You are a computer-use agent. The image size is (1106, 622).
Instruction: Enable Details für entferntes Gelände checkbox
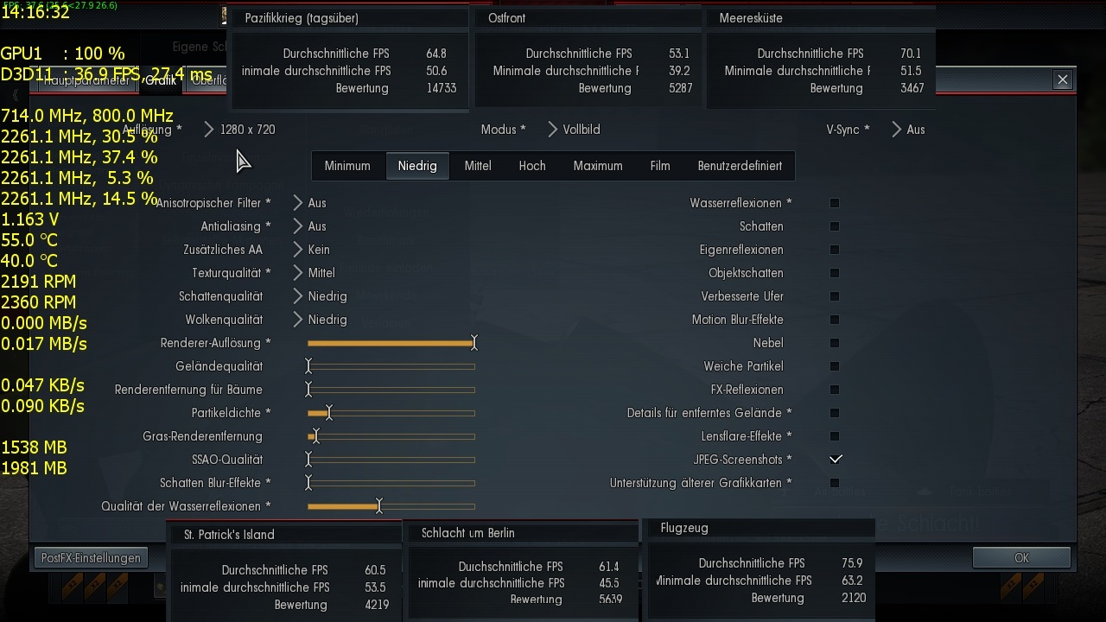(835, 413)
